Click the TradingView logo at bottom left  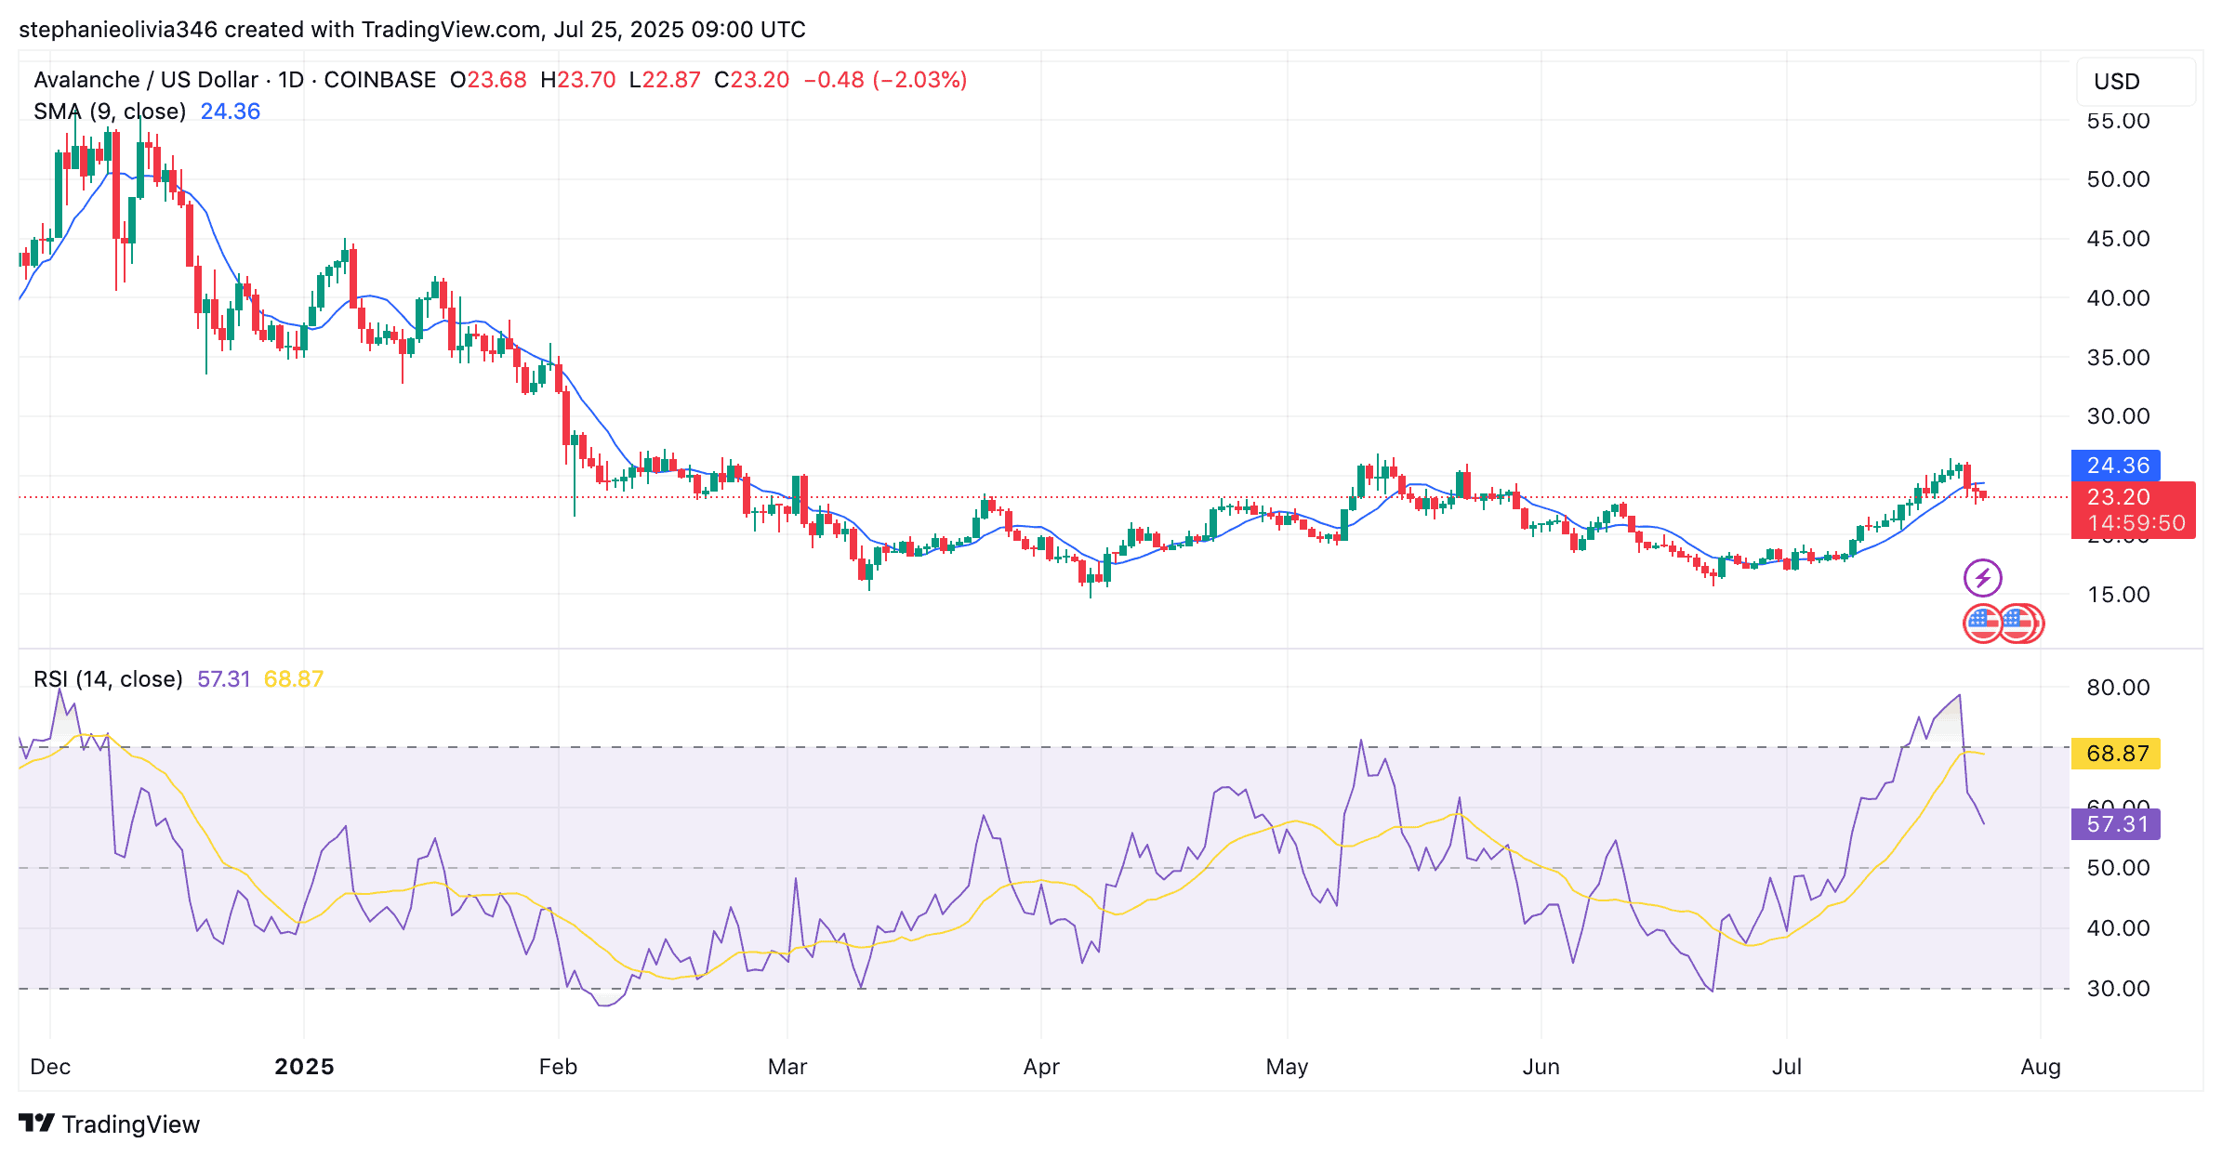(109, 1124)
